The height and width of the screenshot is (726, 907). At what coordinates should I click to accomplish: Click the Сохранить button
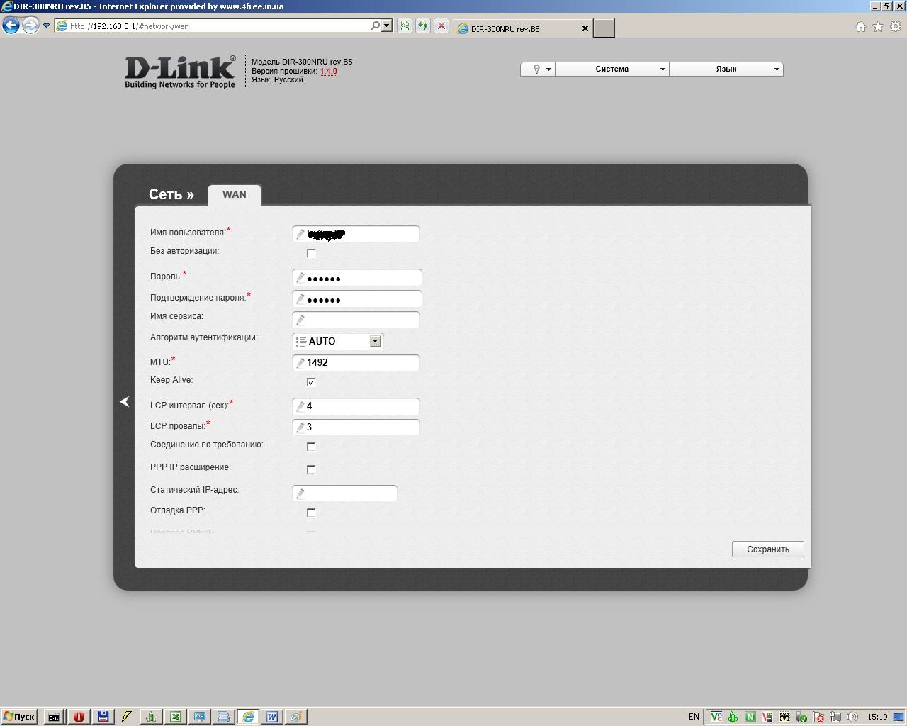[768, 549]
